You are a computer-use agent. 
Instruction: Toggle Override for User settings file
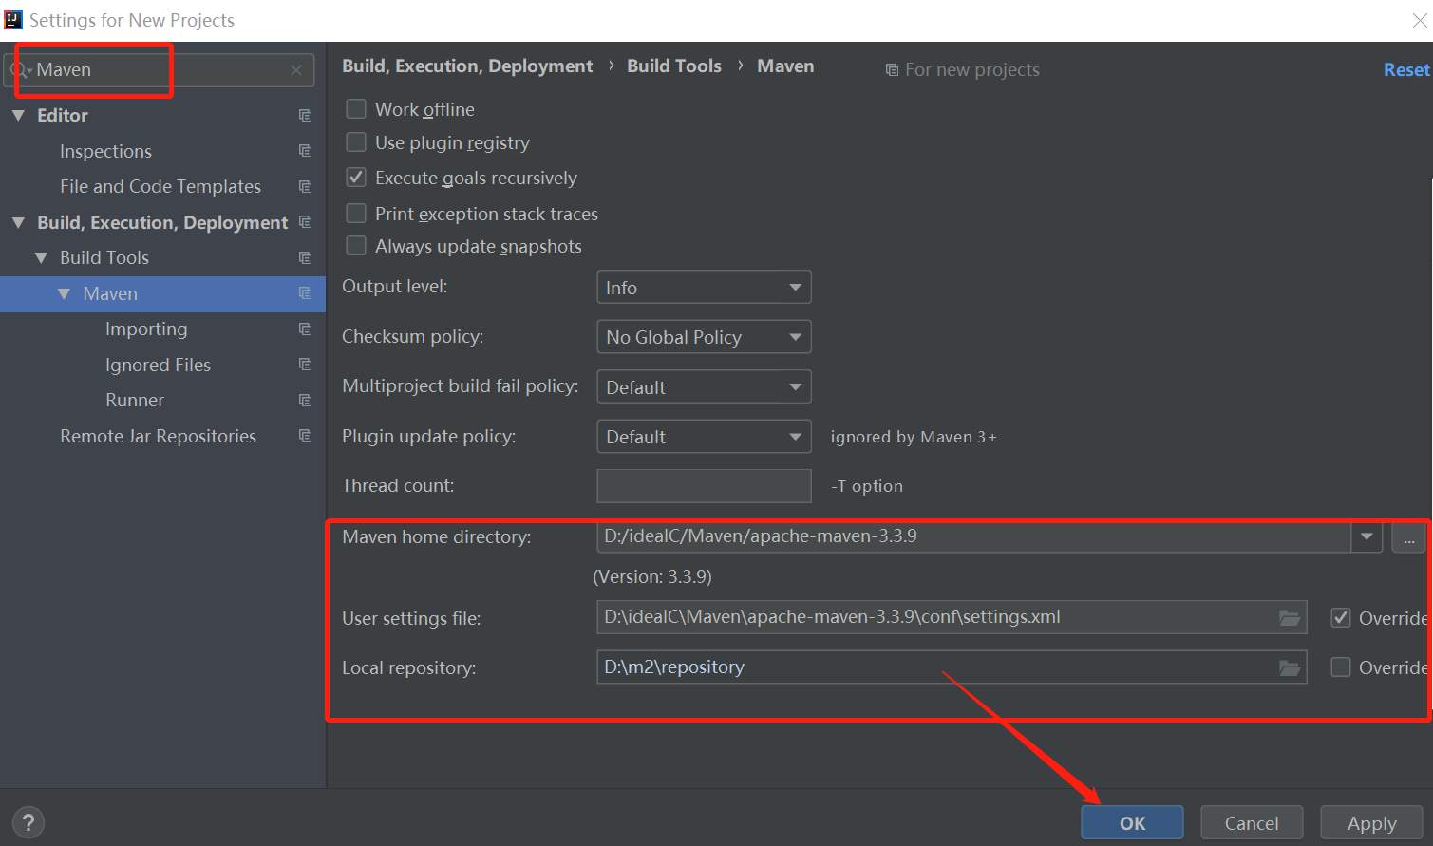tap(1341, 618)
